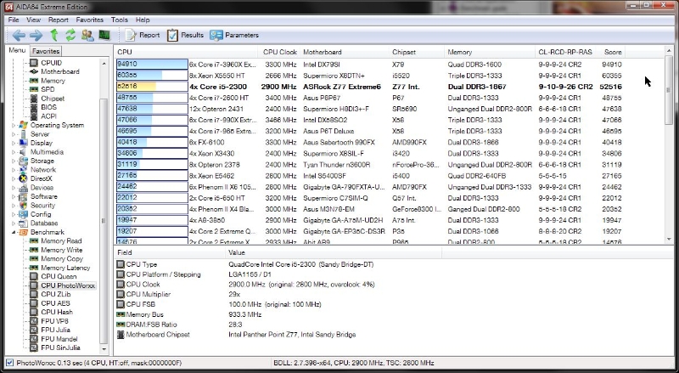
Task: Open the Memory Read benchmark icon
Action: pyautogui.click(x=34, y=240)
